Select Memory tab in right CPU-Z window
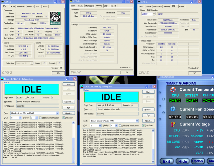Viewport: 214px width, 166px height. tap(167, 6)
